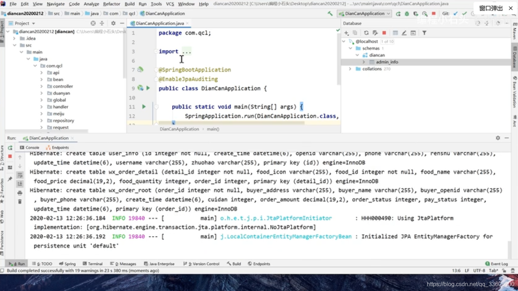Screen dimensions: 518x291
Task: Click the Build project hammer icon
Action: [330, 14]
